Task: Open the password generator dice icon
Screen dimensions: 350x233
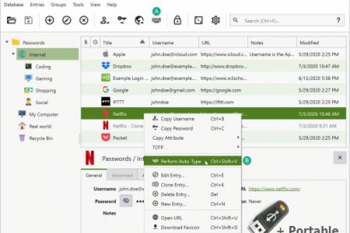Action: (198, 20)
